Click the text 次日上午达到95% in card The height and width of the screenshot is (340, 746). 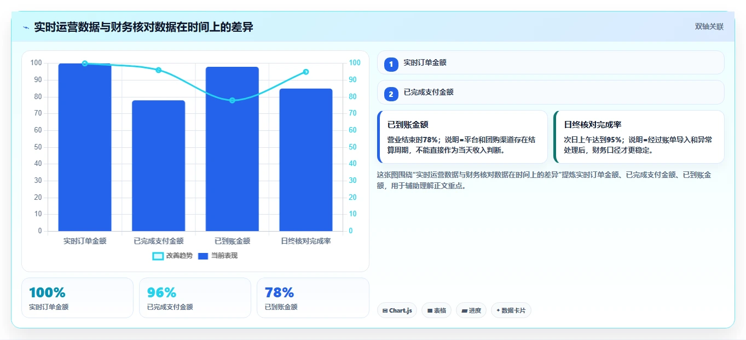point(593,140)
